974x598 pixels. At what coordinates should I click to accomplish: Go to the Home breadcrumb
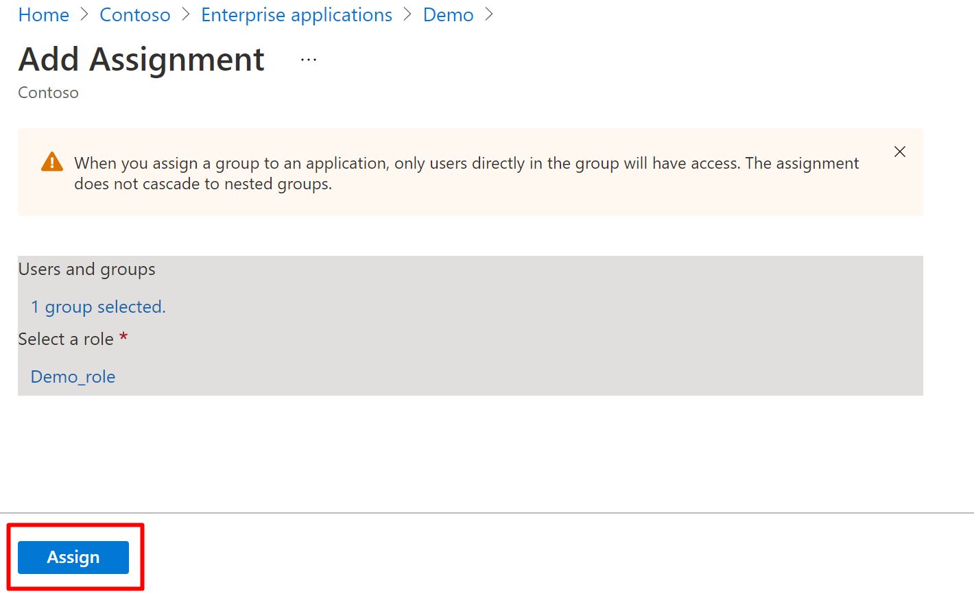(43, 15)
